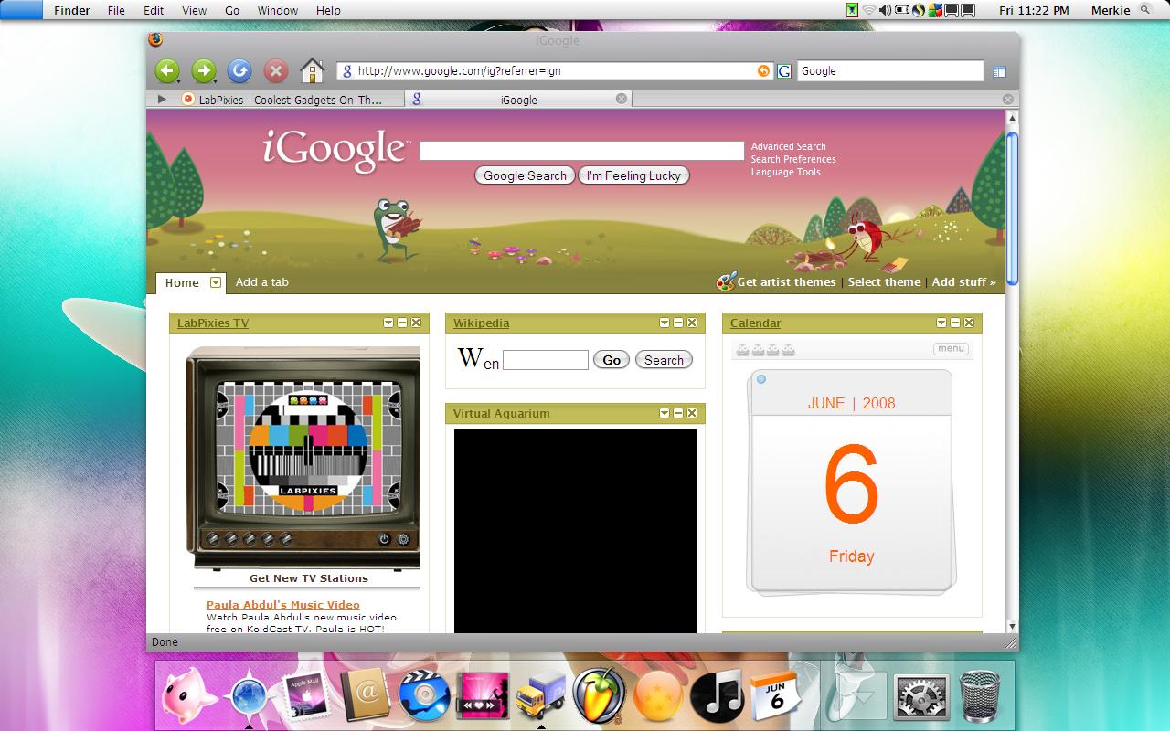Click I'm Feeling Lucky button
This screenshot has width=1170, height=731.
click(x=633, y=175)
